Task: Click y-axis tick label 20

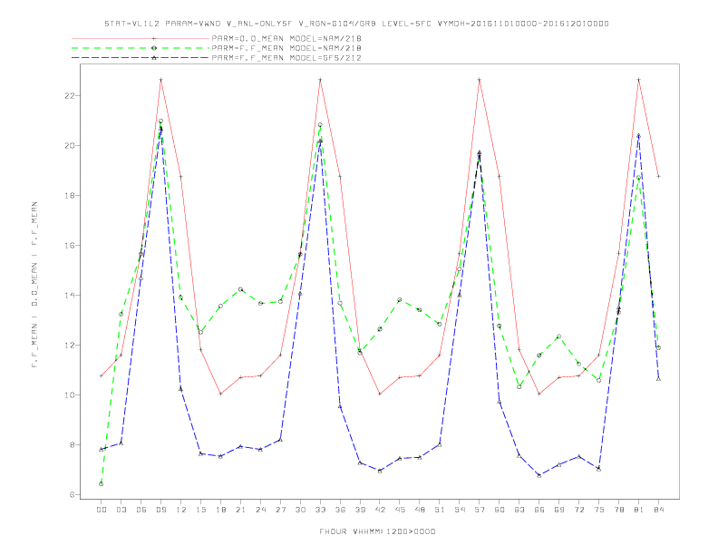Action: 70,146
